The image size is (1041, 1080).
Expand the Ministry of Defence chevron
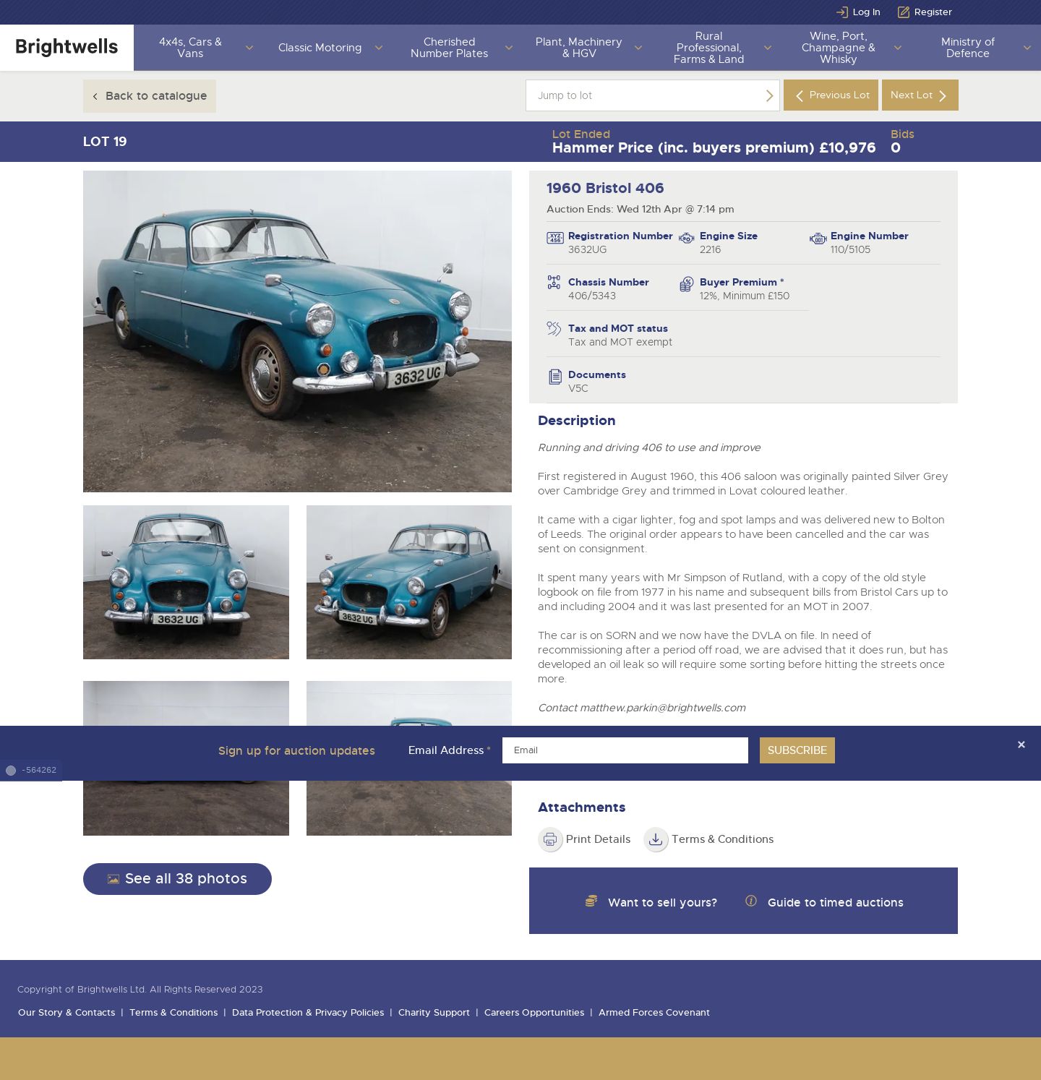1027,48
